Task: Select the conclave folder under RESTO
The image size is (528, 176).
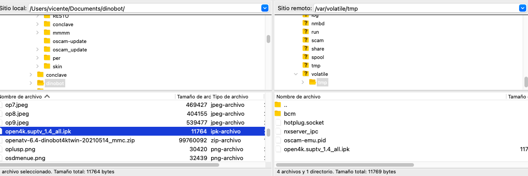Action: pos(63,24)
